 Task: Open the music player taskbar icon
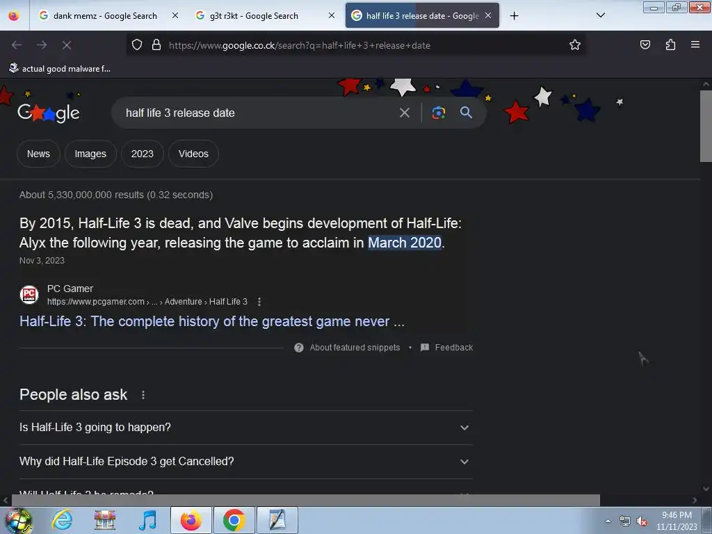pos(148,520)
